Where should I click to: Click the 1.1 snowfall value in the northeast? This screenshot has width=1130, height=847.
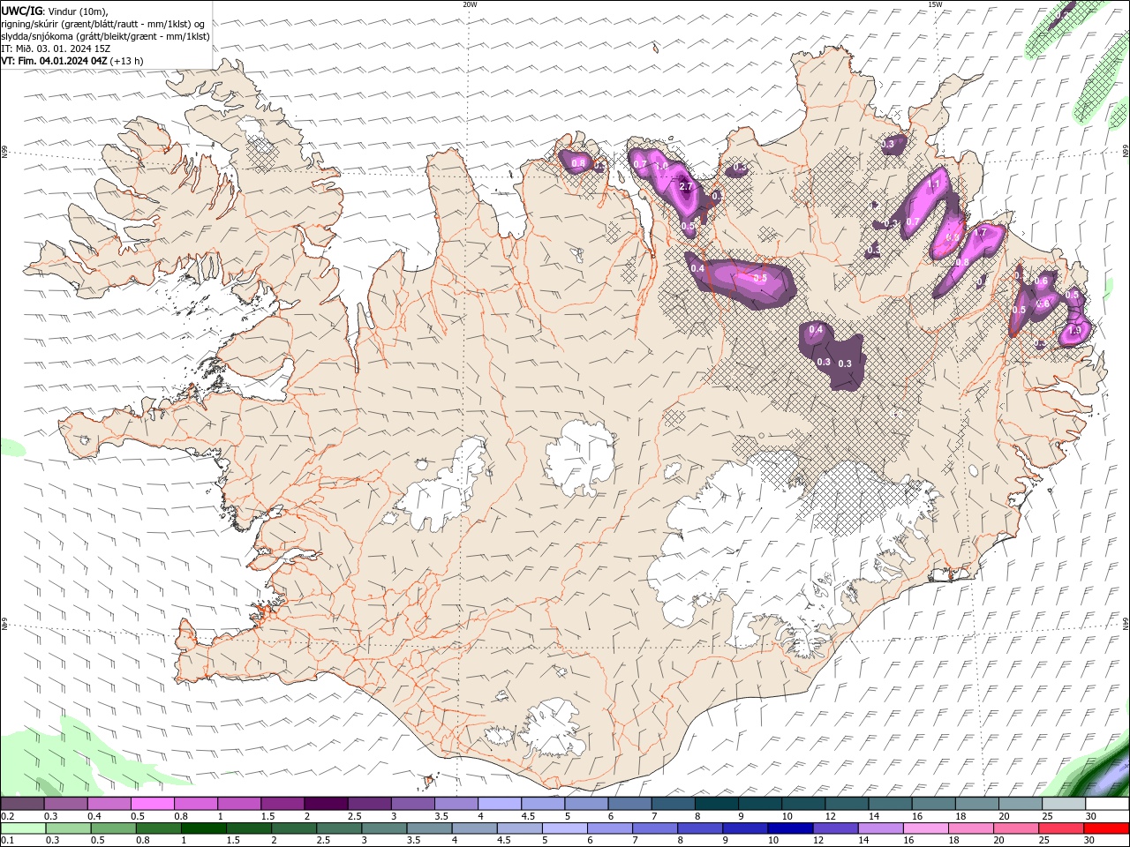point(935,184)
